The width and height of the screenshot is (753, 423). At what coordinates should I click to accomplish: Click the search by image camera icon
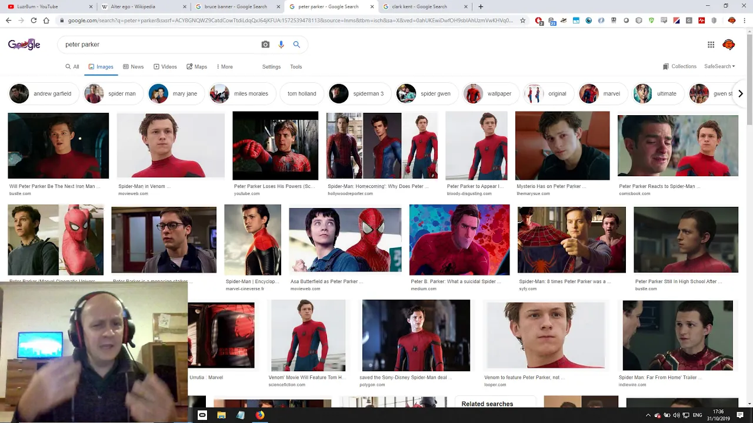[265, 45]
